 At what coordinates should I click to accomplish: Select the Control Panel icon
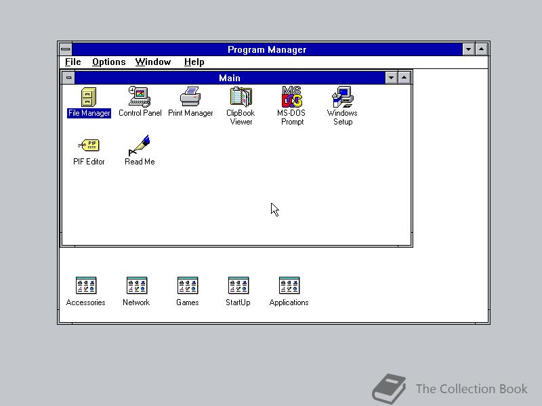pos(140,97)
